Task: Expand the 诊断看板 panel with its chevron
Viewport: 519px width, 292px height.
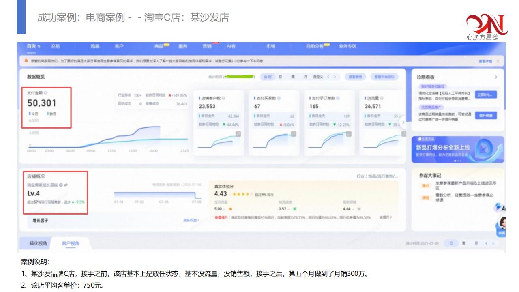Action: coord(496,77)
